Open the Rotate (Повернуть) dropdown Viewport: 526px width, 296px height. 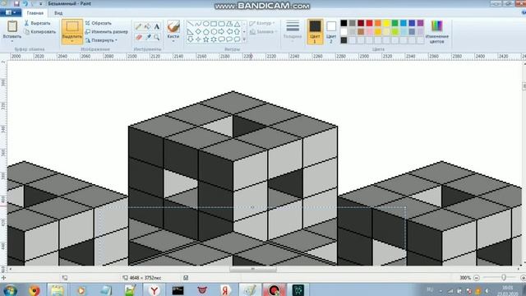pyautogui.click(x=101, y=40)
